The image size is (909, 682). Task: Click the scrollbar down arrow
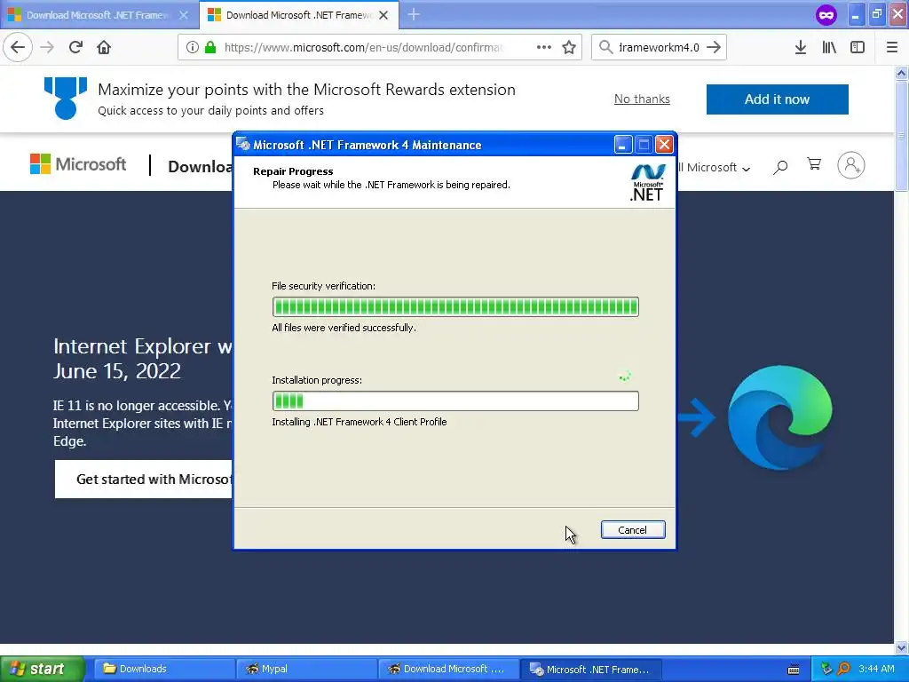(x=901, y=647)
